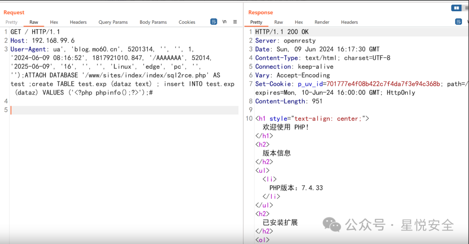
Task: Open Request Pretty tab
Action: (11, 22)
